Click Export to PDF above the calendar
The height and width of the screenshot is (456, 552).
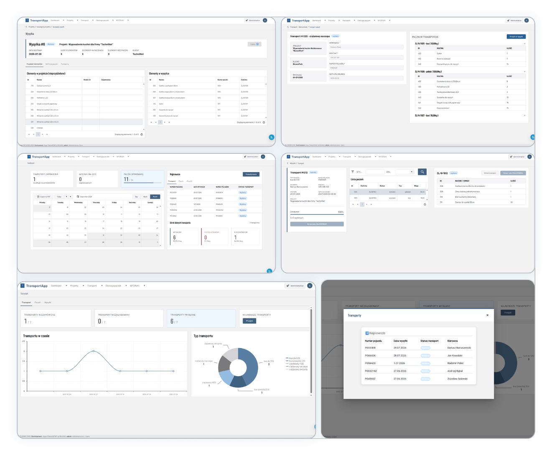tap(44, 196)
